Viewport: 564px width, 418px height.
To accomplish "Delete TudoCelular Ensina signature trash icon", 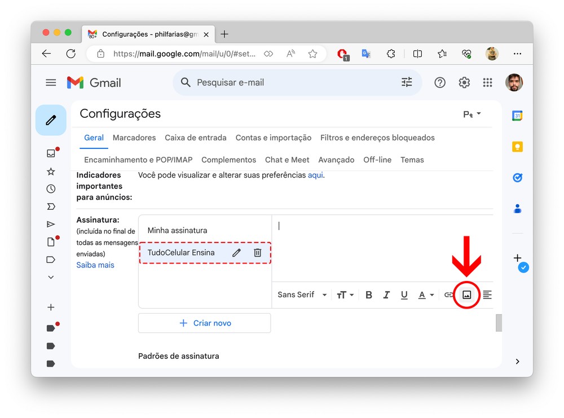I will click(x=258, y=253).
